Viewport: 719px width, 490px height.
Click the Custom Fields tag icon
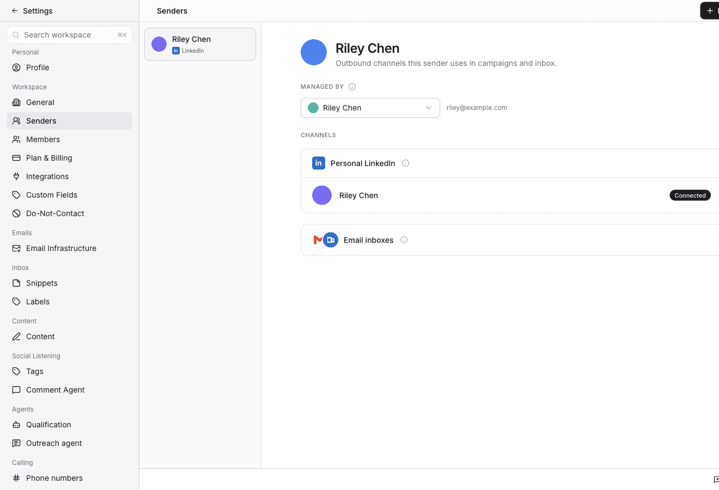click(16, 195)
